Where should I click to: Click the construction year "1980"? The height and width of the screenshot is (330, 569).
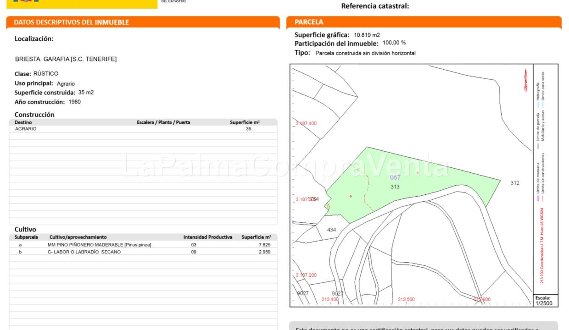click(74, 102)
